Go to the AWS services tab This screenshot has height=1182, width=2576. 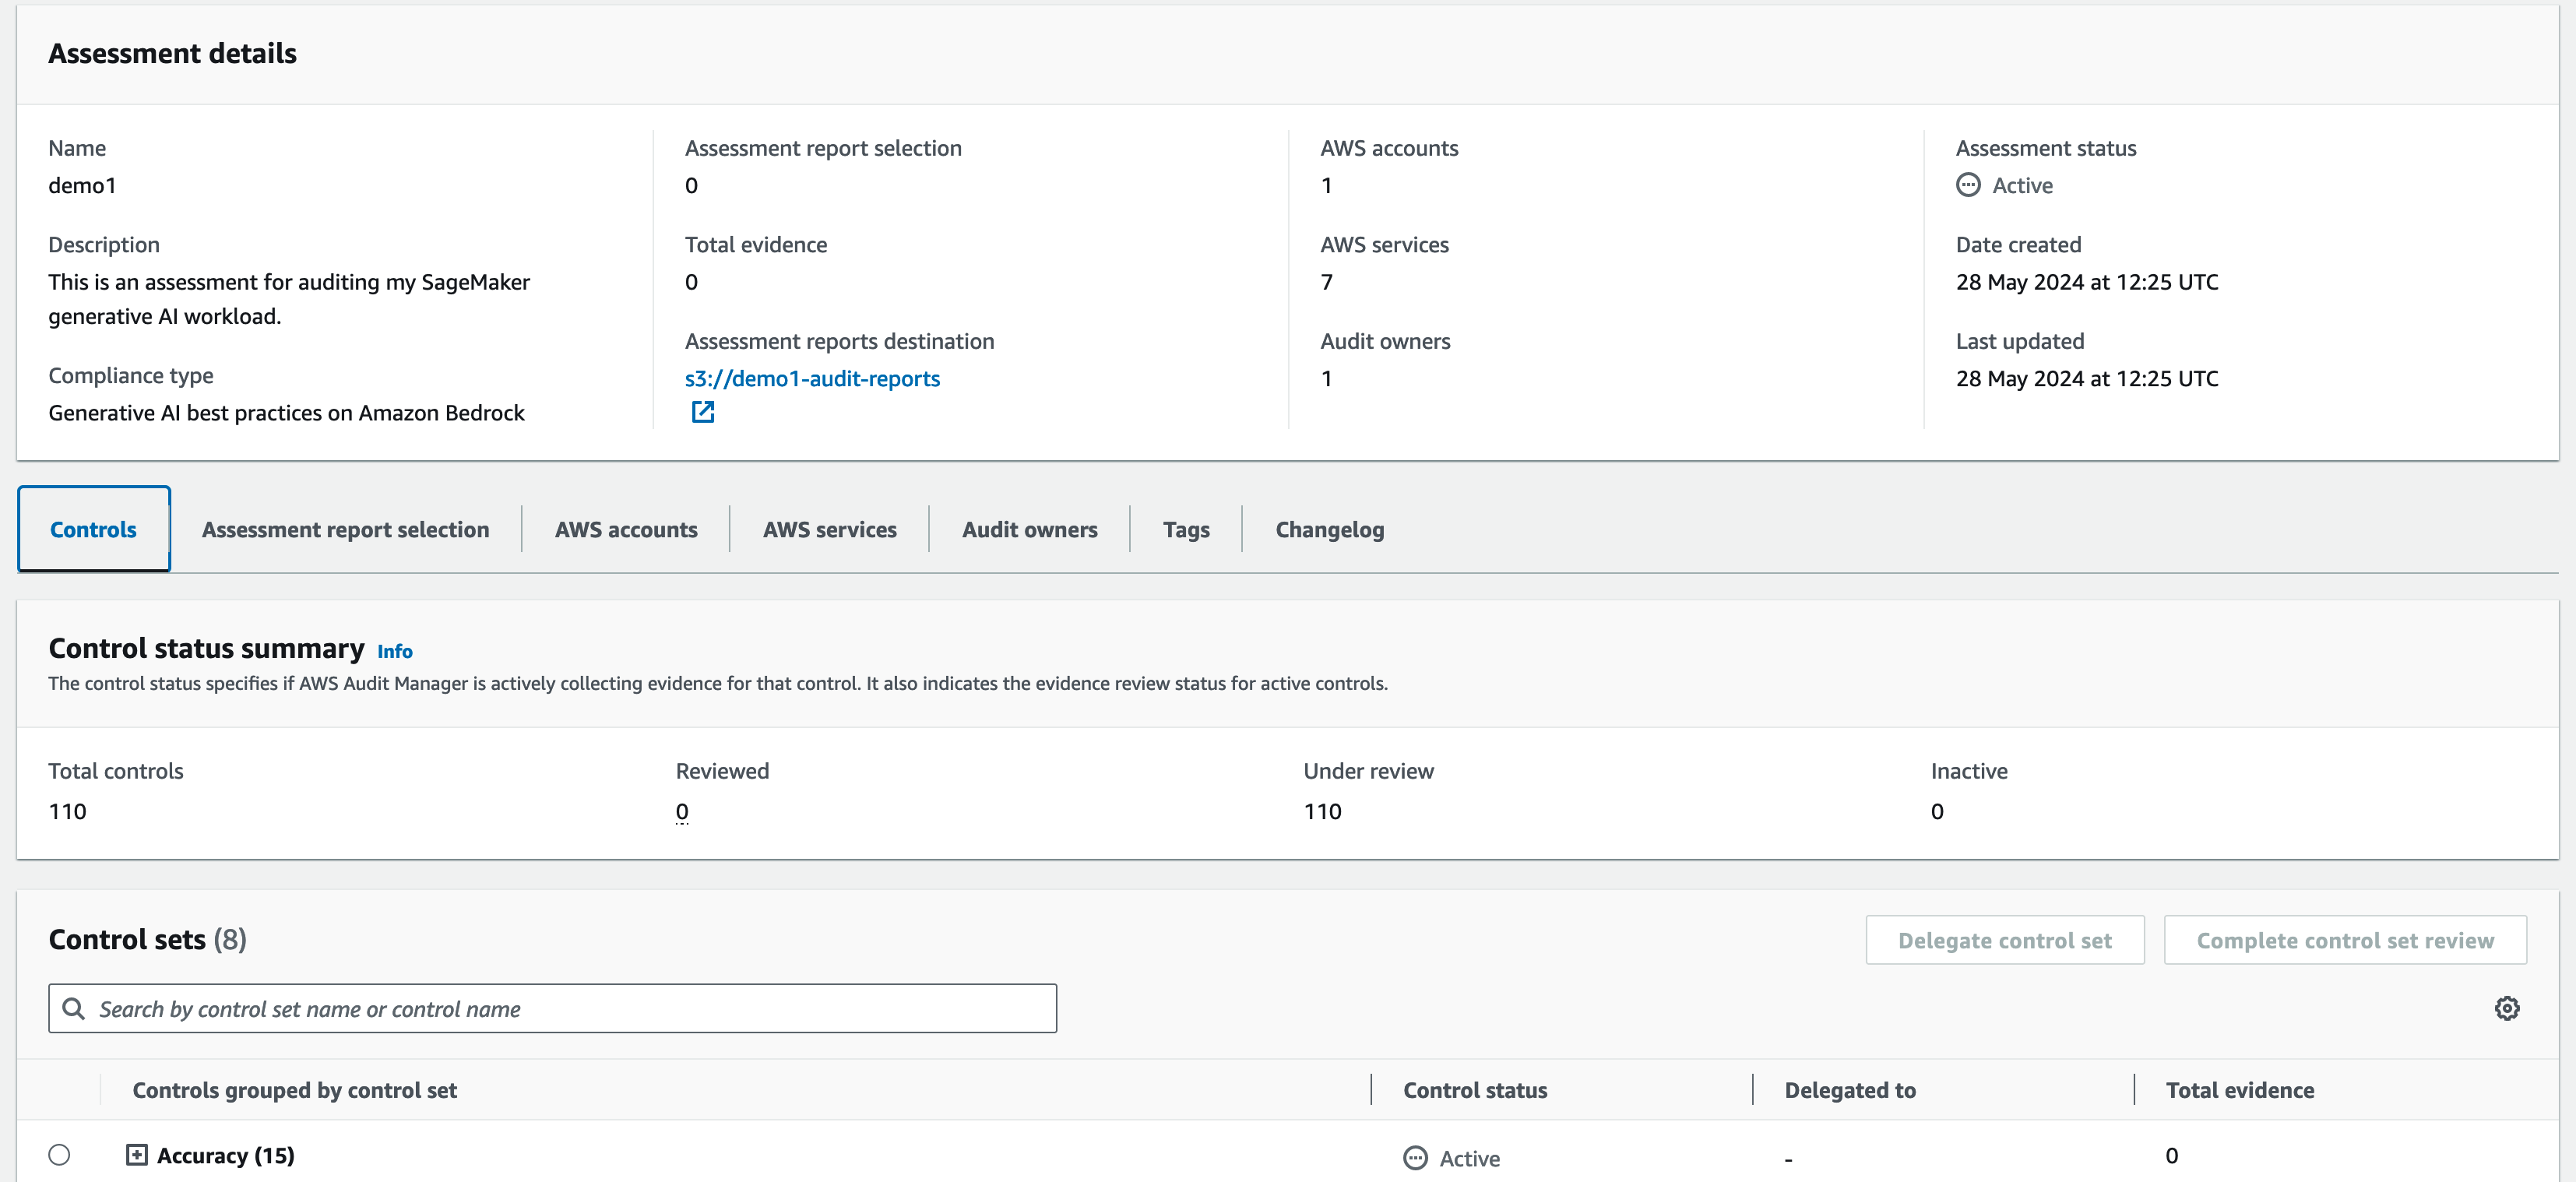click(829, 529)
